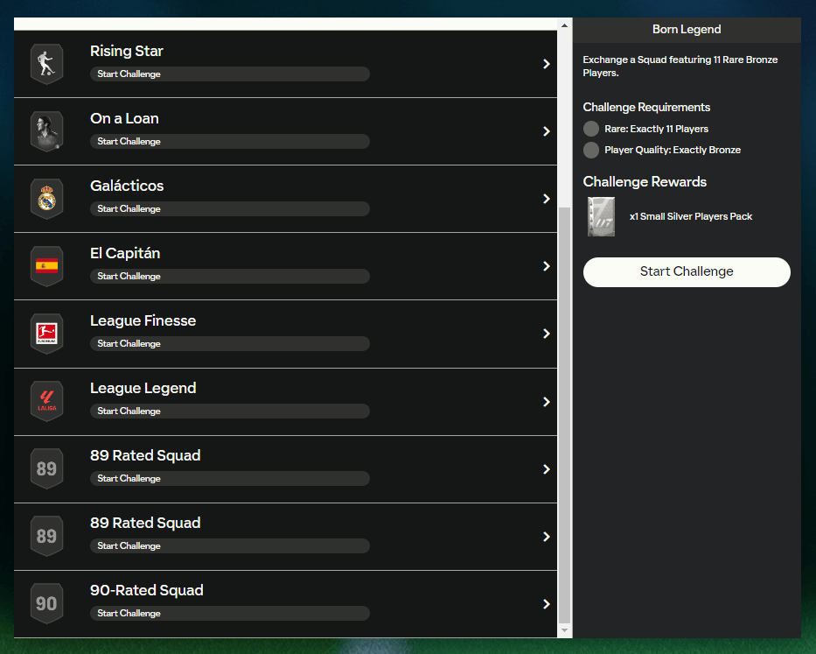This screenshot has width=816, height=654.
Task: Click the Rare: Exactly 11 Players indicator
Action: point(591,129)
